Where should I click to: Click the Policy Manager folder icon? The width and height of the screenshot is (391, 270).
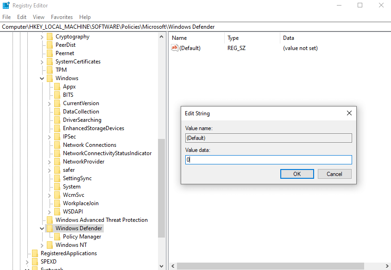point(58,236)
